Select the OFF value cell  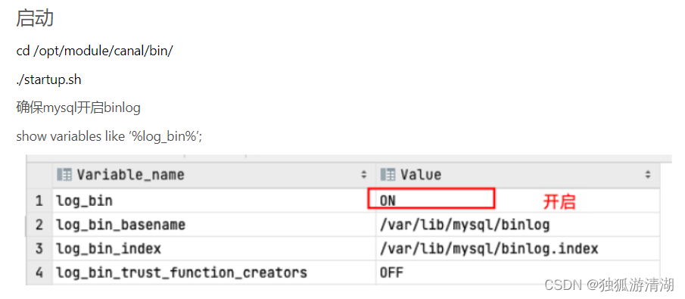point(518,273)
